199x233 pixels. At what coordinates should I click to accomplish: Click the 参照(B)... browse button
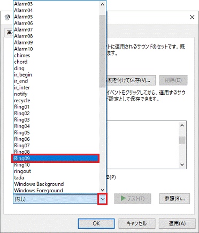pos(174,199)
